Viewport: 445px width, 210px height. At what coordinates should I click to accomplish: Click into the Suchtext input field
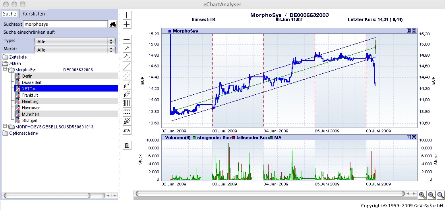pos(65,24)
